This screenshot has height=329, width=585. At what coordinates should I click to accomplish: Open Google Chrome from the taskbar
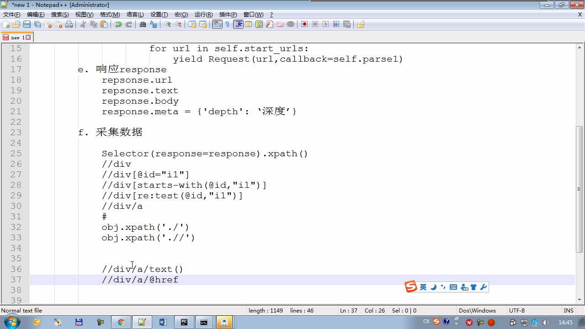point(121,322)
